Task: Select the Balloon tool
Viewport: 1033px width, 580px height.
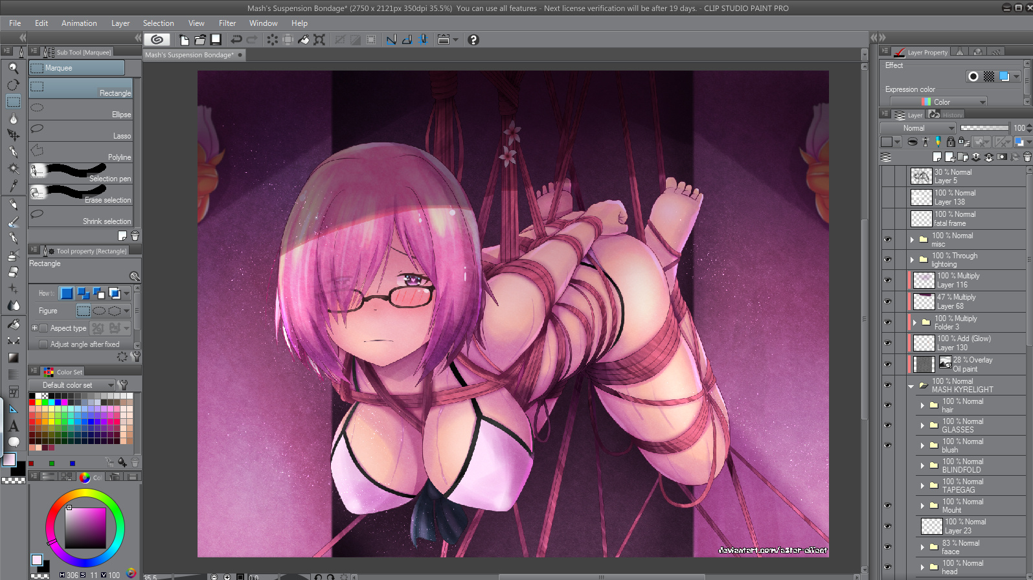Action: point(13,442)
